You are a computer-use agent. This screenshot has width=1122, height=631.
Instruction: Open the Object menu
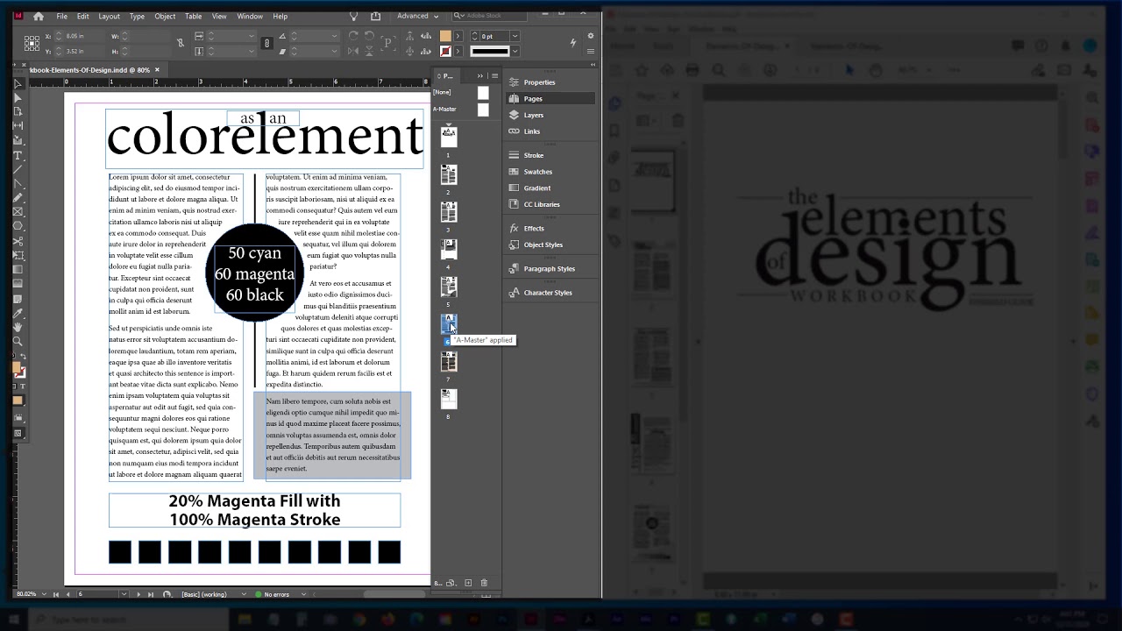[x=165, y=16]
